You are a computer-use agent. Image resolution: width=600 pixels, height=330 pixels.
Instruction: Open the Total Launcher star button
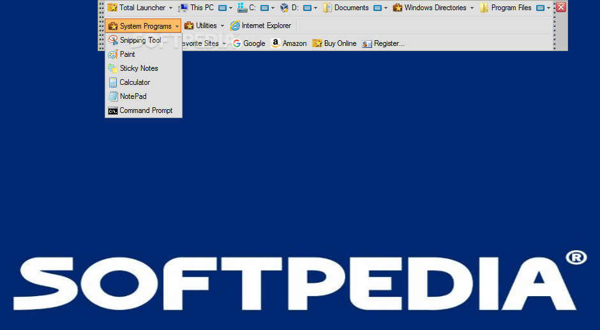137,8
